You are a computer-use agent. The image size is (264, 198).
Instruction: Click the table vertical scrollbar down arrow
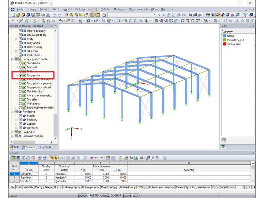pyautogui.click(x=253, y=181)
